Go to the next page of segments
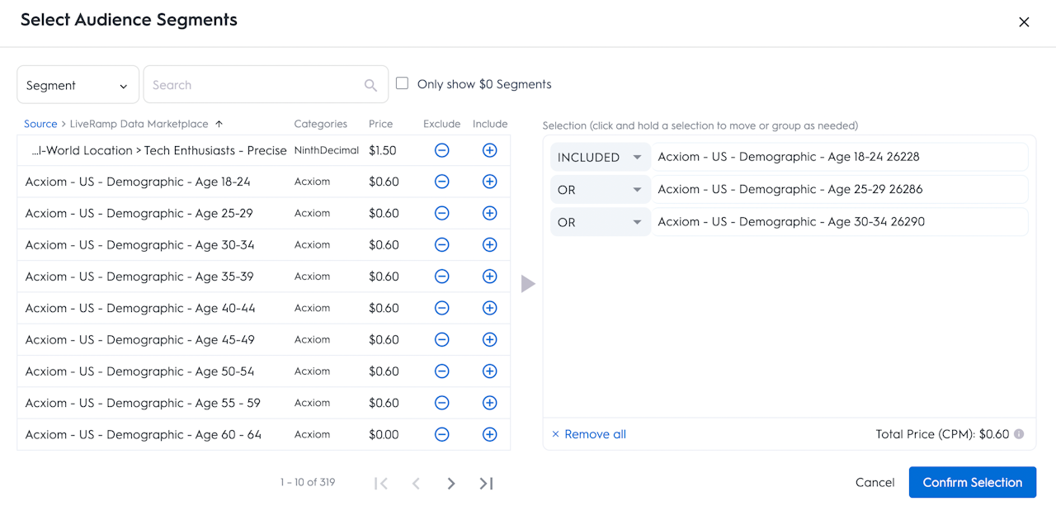The height and width of the screenshot is (520, 1056). [451, 484]
